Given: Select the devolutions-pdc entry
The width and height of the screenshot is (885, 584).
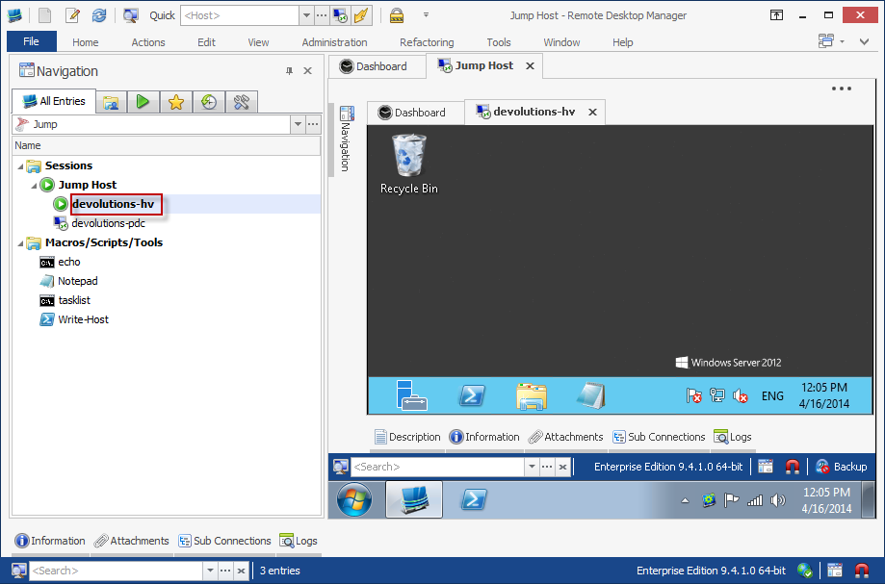Looking at the screenshot, I should point(108,223).
